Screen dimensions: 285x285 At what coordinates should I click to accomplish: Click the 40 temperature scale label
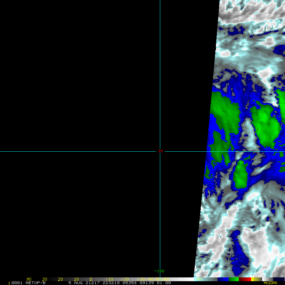click(29, 279)
